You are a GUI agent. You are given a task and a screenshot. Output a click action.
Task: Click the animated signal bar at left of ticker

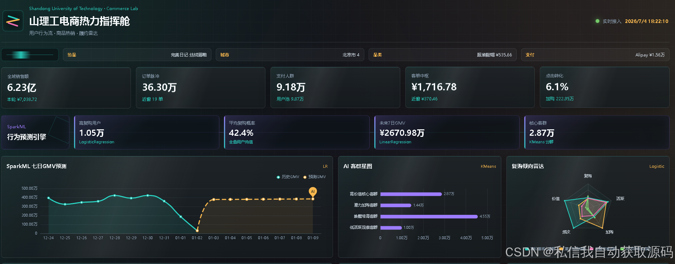pos(30,55)
